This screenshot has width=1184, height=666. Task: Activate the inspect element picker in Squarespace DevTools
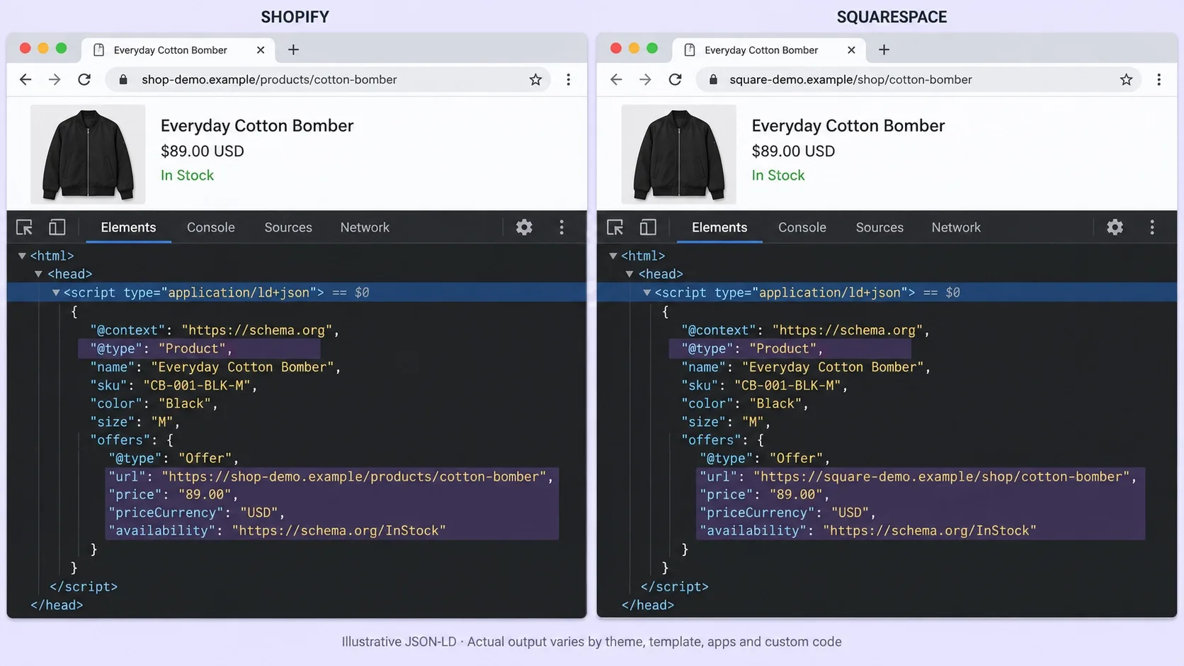[615, 227]
